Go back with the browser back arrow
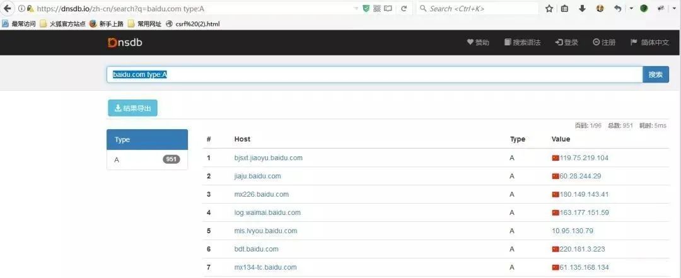The width and height of the screenshot is (681, 278). 7,8
